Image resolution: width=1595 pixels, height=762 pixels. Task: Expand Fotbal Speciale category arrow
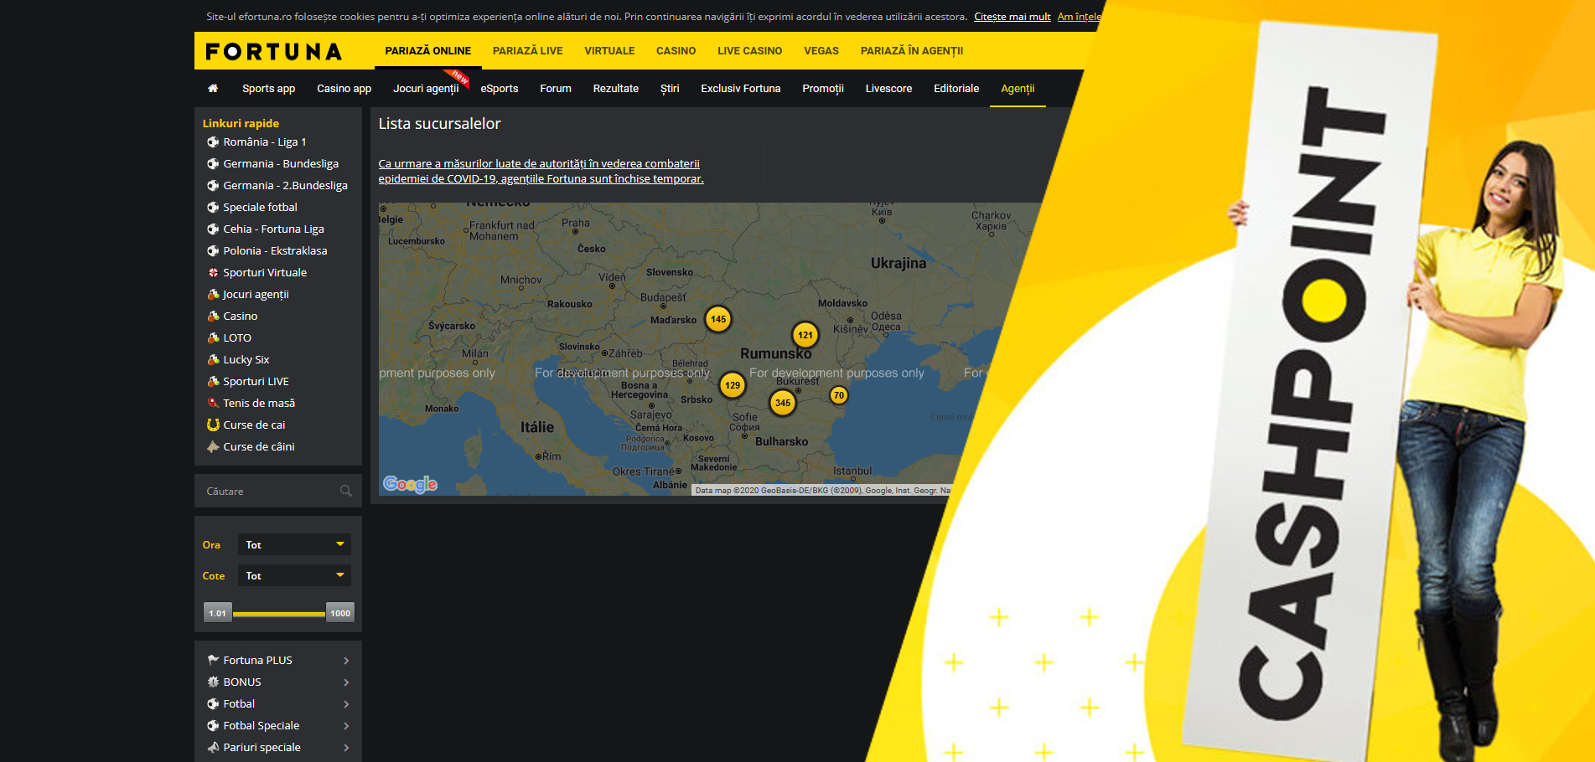click(346, 726)
